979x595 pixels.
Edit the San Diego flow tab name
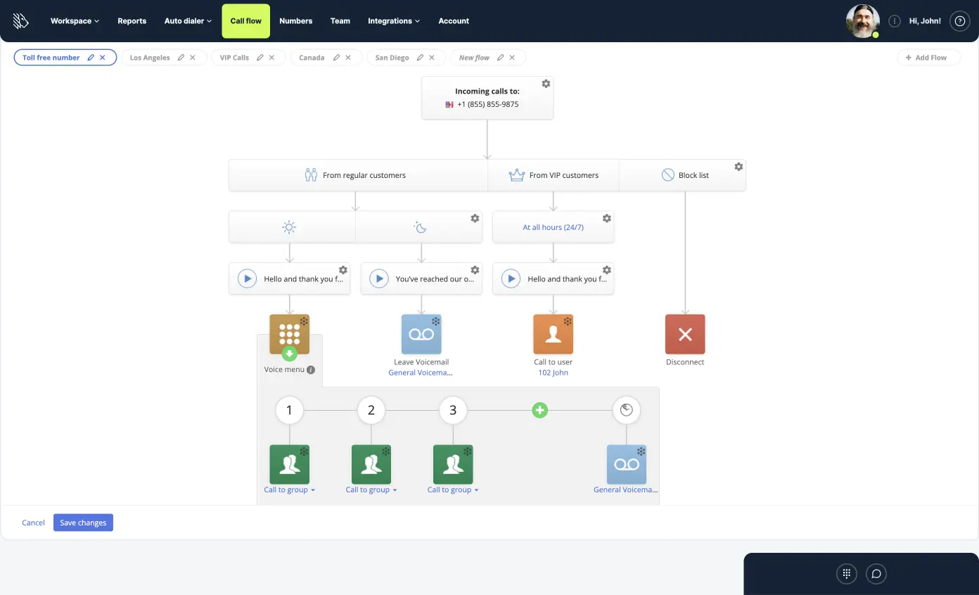click(x=420, y=58)
